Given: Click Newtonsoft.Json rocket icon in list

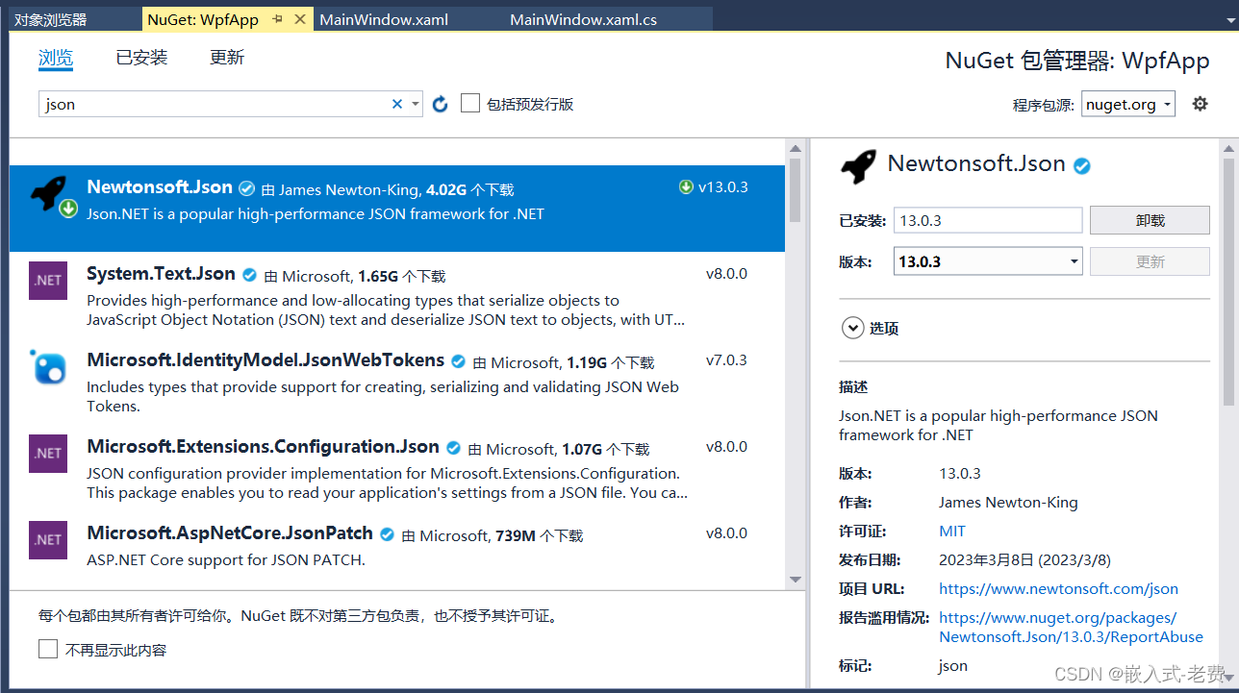Looking at the screenshot, I should (x=50, y=196).
